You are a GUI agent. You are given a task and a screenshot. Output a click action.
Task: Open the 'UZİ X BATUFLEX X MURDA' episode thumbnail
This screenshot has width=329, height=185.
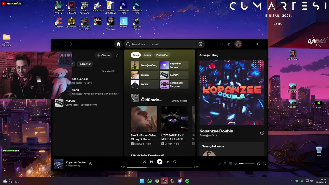tap(174, 119)
